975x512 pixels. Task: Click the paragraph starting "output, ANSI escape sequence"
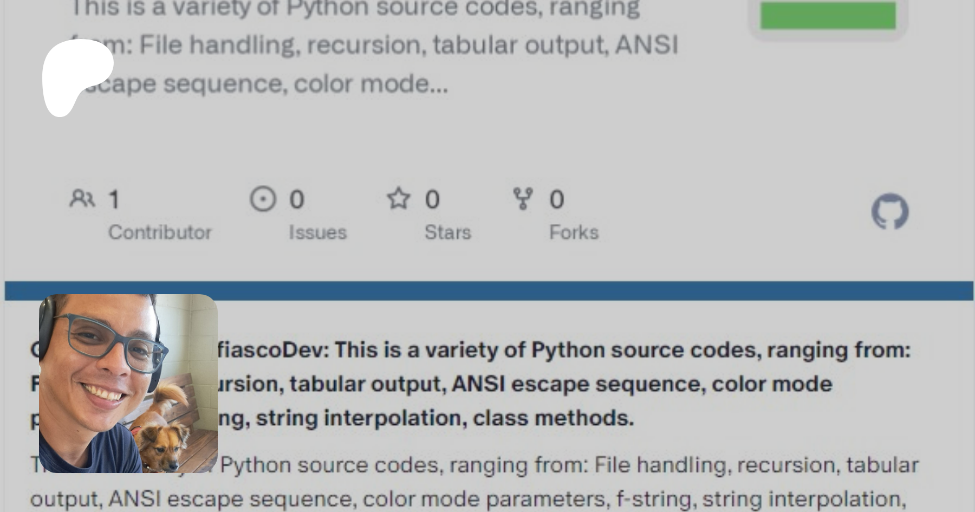pos(466,498)
